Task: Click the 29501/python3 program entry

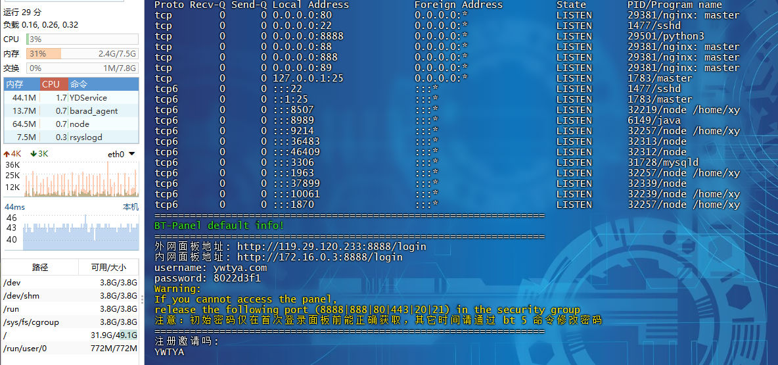Action: [x=666, y=36]
